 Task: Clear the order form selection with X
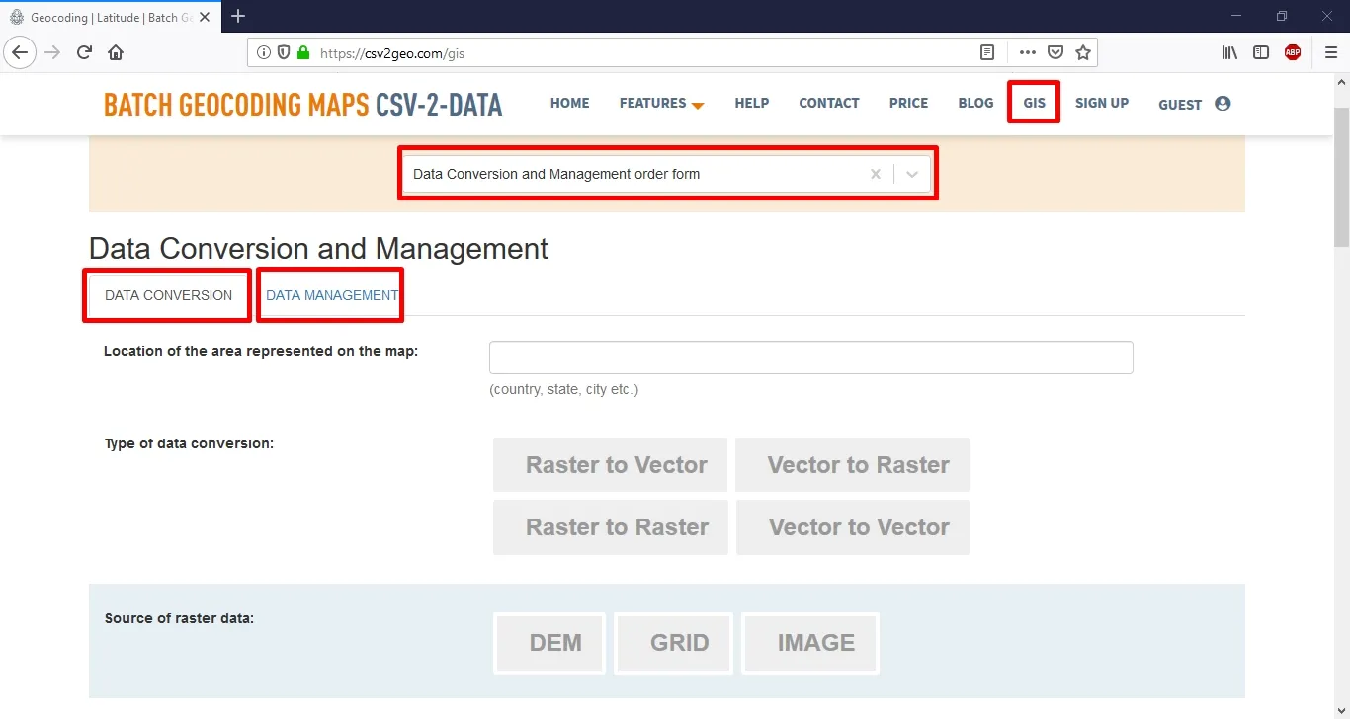click(875, 174)
